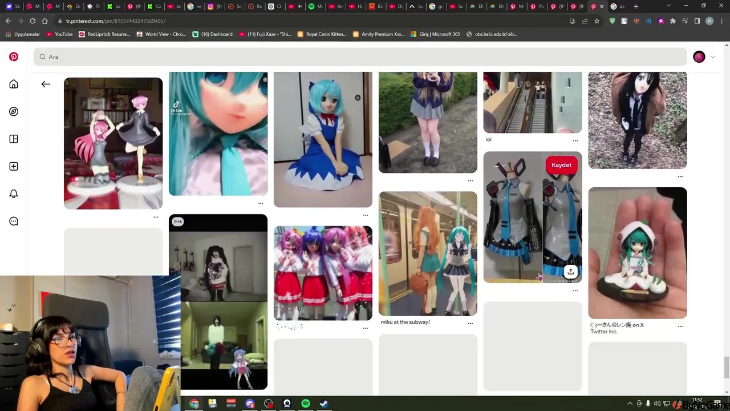Open Steam from the taskbar
730x411 pixels.
(324, 404)
